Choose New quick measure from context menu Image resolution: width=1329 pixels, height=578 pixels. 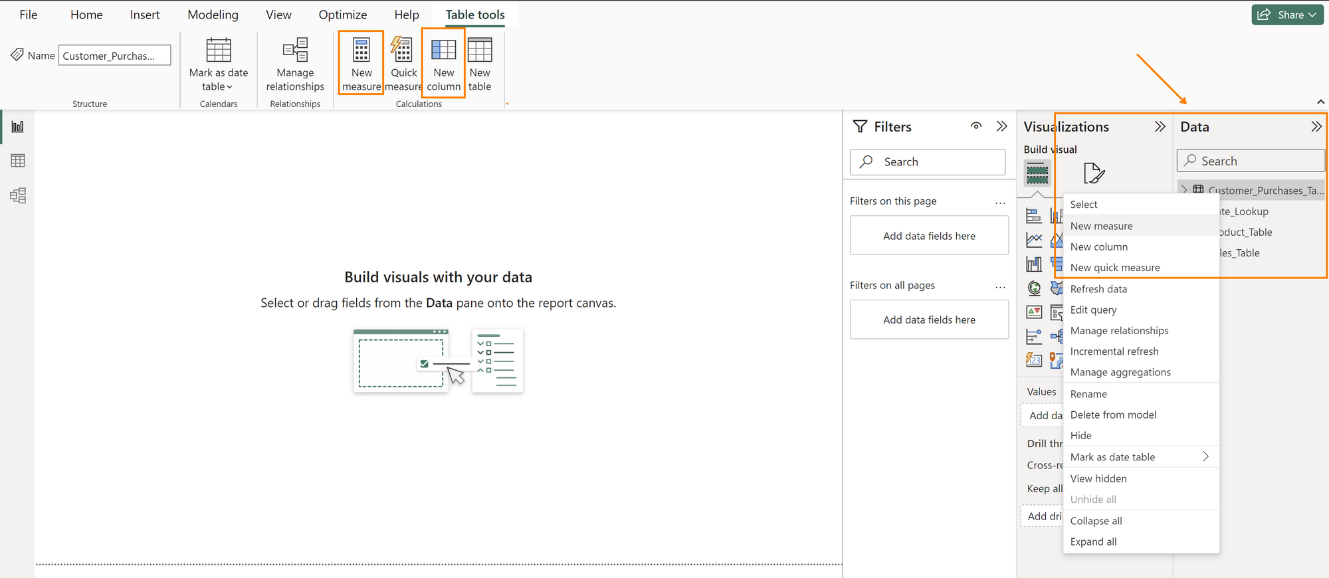coord(1115,268)
